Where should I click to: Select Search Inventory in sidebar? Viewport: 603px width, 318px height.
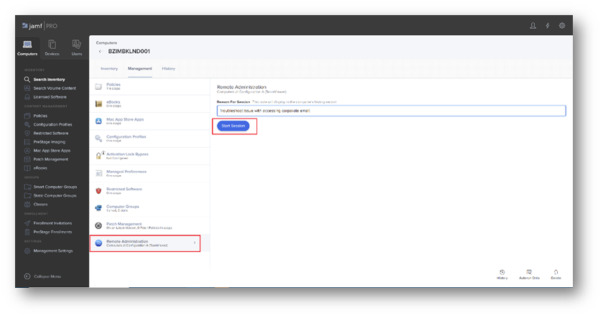50,79
